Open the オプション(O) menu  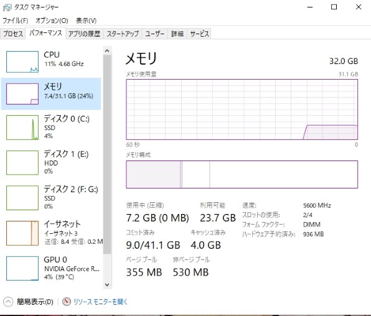point(52,21)
